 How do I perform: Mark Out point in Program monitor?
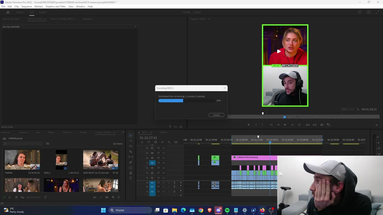[x=262, y=125]
